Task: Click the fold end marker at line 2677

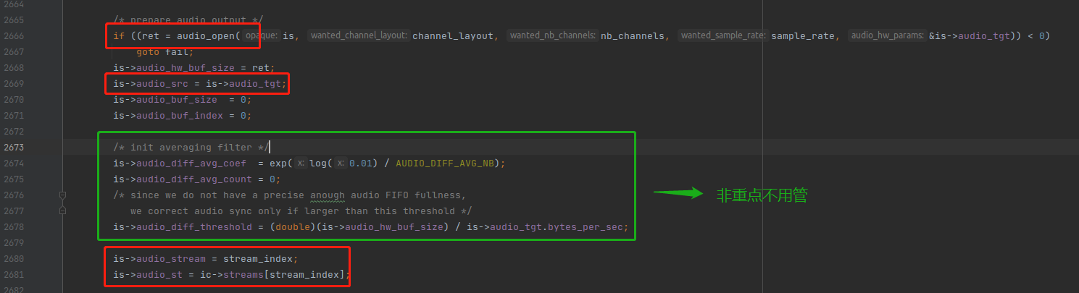Action: coord(63,211)
